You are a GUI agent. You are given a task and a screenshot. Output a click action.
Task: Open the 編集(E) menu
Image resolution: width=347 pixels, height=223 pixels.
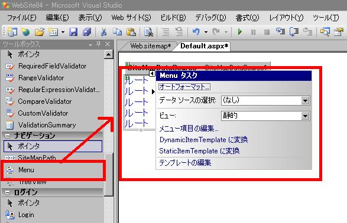coord(57,18)
